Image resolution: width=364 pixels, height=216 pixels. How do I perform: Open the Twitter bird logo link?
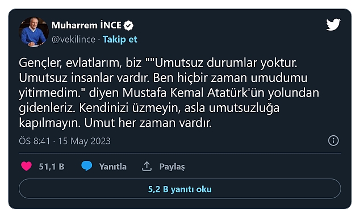[x=333, y=24]
